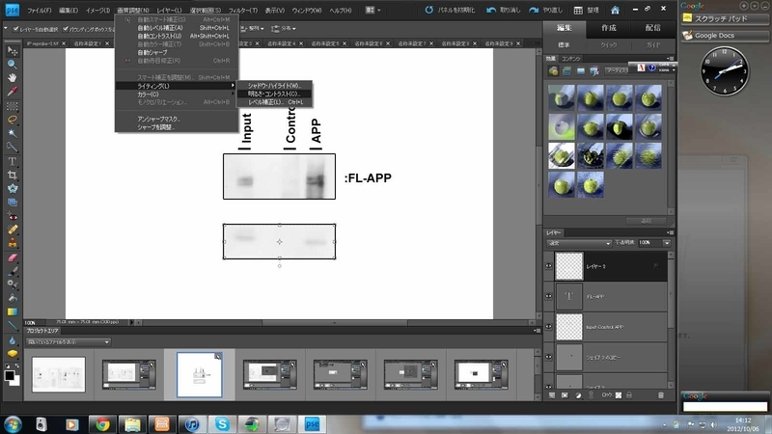
Task: Select the Magic Wand tool
Action: tap(13, 133)
